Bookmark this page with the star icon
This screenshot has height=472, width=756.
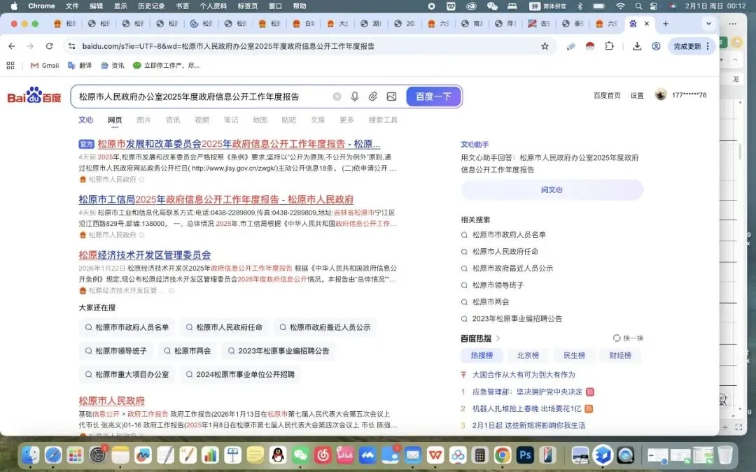[x=545, y=46]
